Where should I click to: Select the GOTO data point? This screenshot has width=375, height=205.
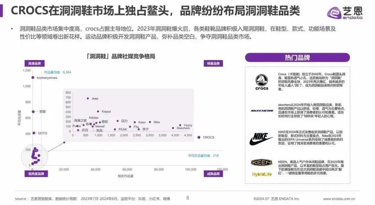coord(34,133)
